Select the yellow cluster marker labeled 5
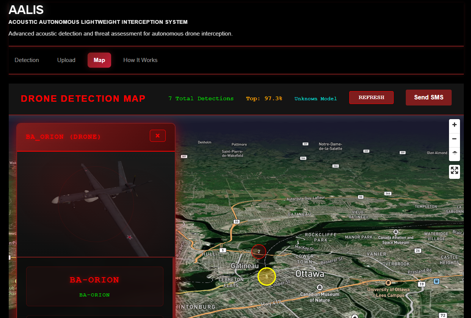 [267, 276]
